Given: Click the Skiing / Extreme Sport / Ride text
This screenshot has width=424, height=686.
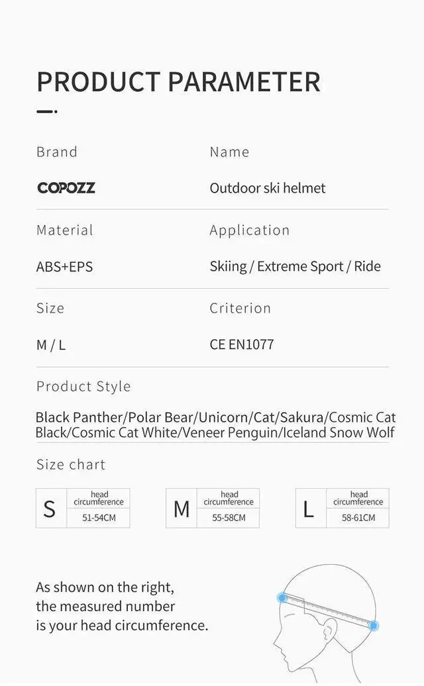Looking at the screenshot, I should (295, 266).
